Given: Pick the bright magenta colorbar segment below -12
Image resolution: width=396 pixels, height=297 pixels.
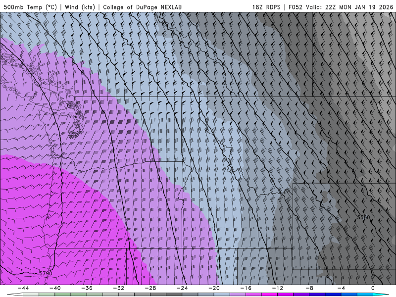Looking at the screenshot, I should 269,295.
